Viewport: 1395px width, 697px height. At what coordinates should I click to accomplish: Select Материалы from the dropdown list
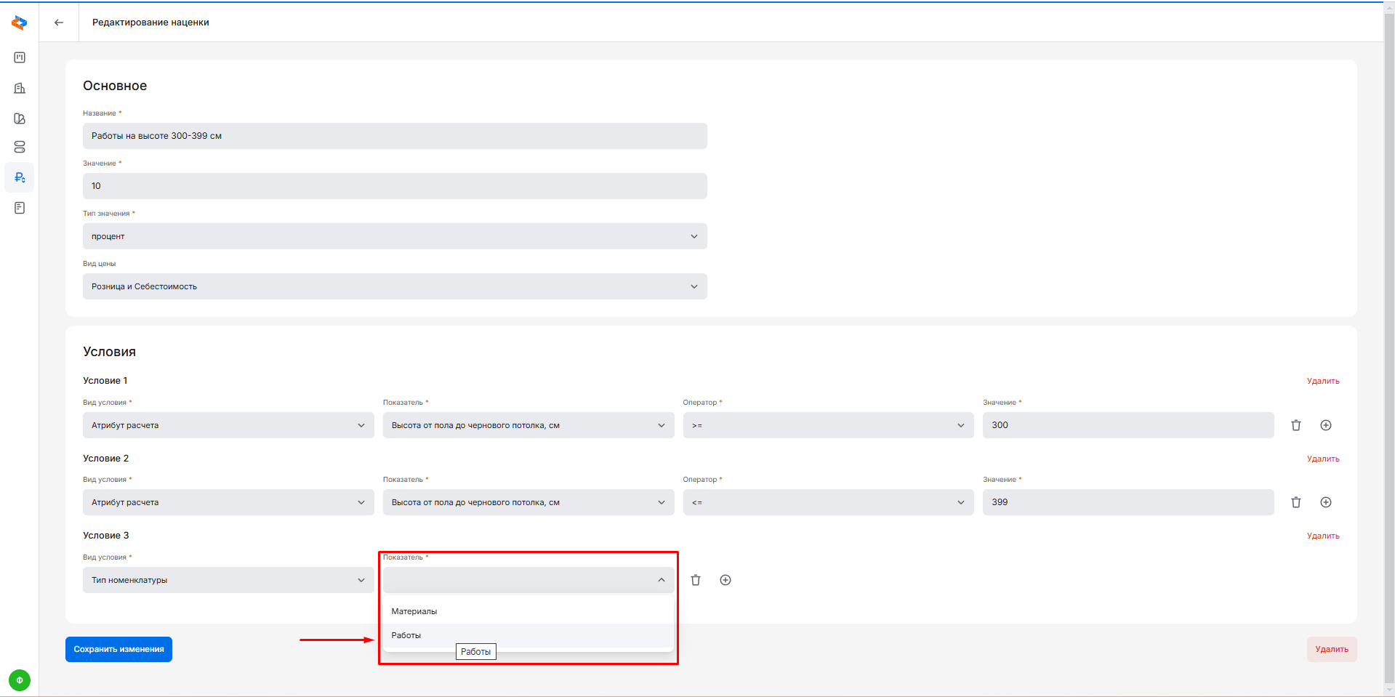click(414, 611)
